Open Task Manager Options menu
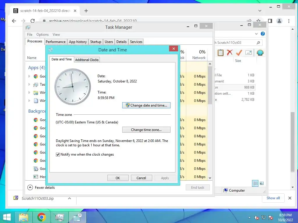This screenshot has width=298, height=223. click(42, 35)
